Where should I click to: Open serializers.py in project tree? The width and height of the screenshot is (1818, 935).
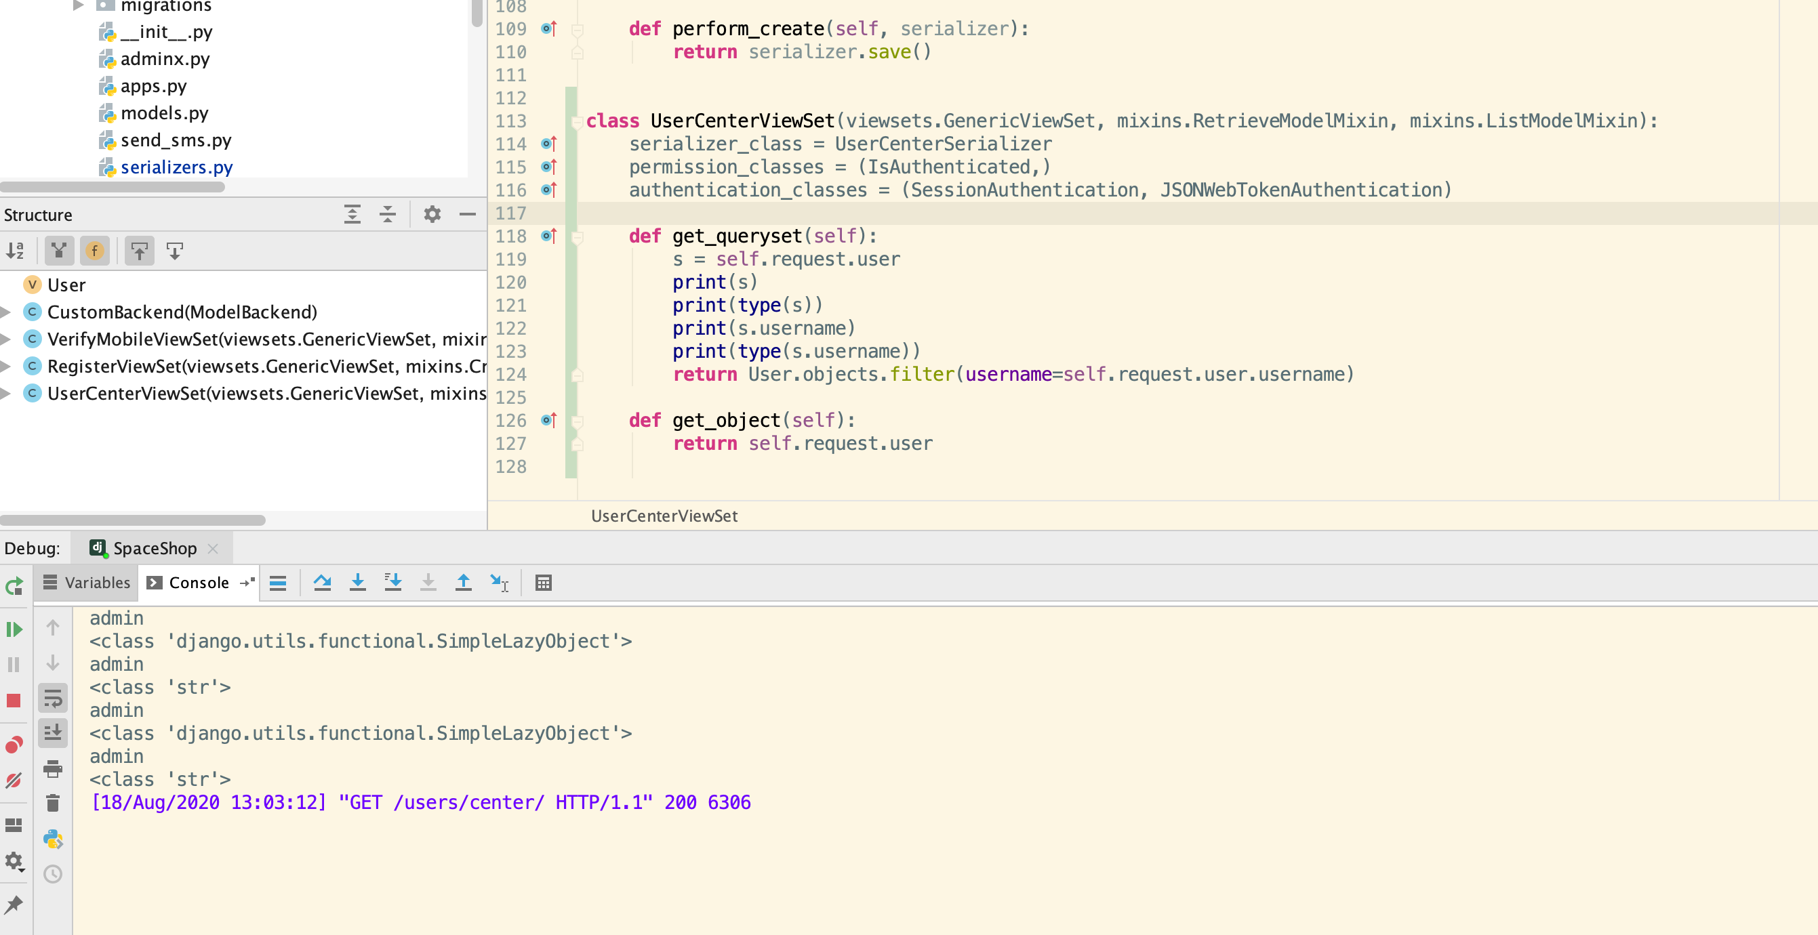click(176, 167)
